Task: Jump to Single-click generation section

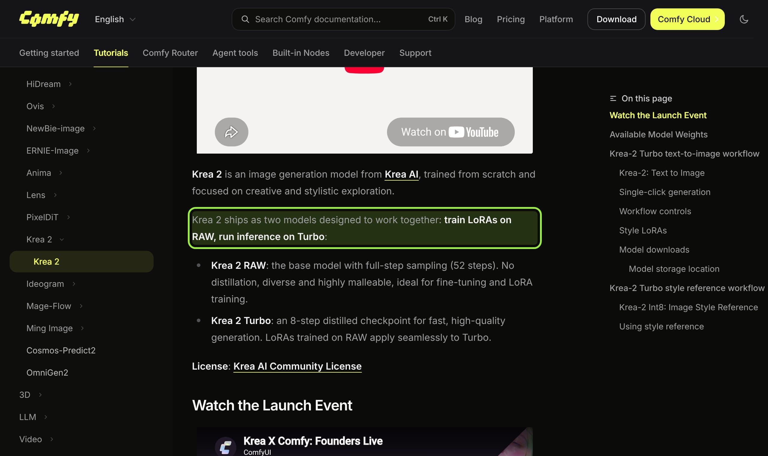Action: coord(664,192)
